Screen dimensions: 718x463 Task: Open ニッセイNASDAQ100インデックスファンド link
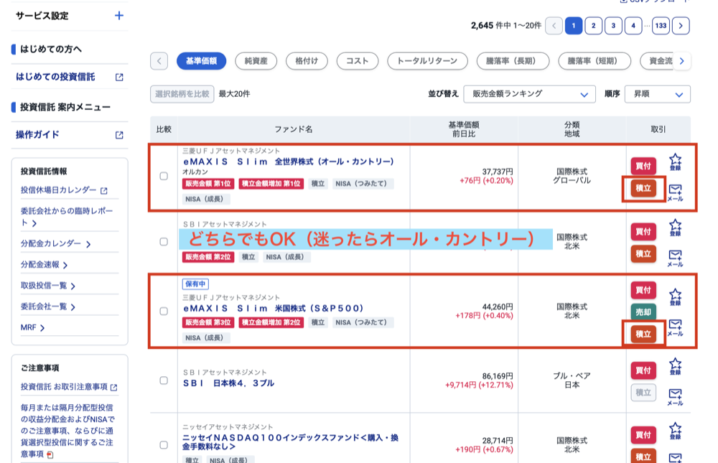[290, 442]
